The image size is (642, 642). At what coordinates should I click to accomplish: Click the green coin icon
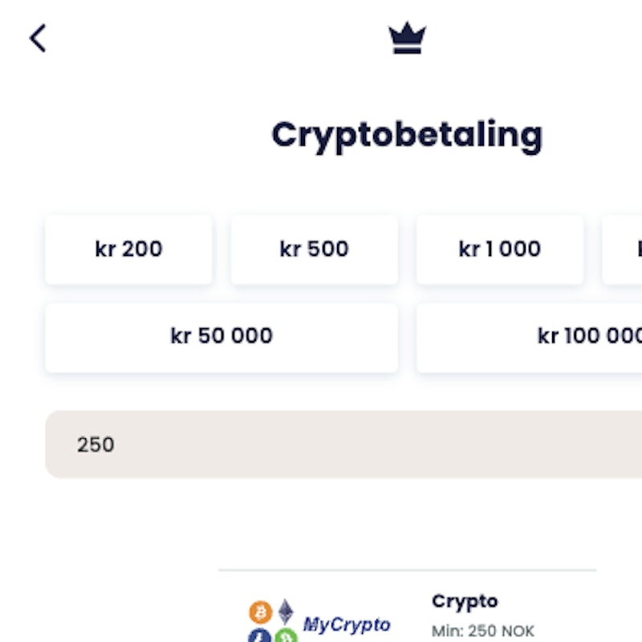(x=286, y=637)
